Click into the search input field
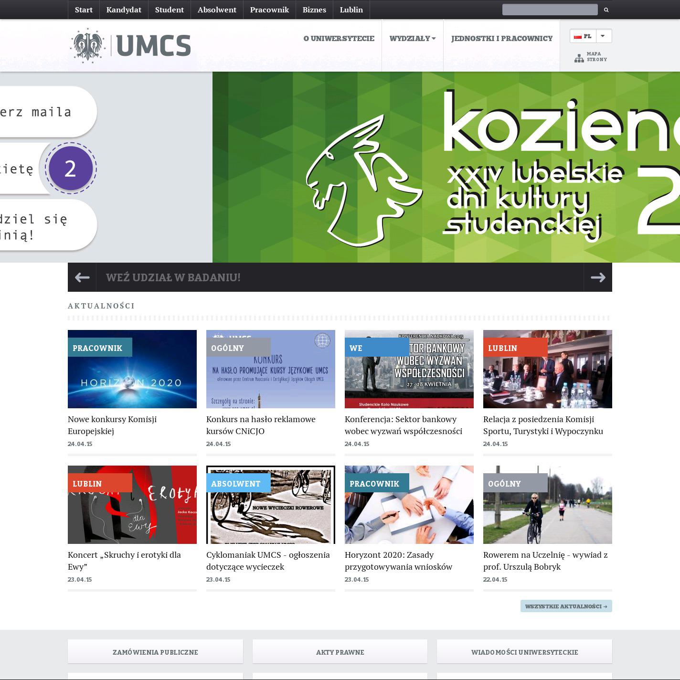The width and height of the screenshot is (680, 680). pyautogui.click(x=550, y=10)
